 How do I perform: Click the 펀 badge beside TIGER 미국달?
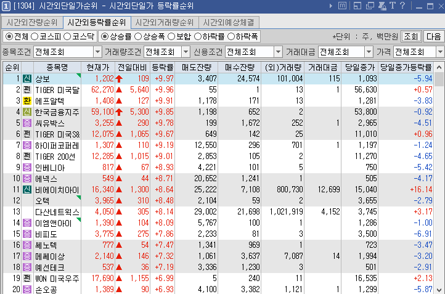(27, 89)
